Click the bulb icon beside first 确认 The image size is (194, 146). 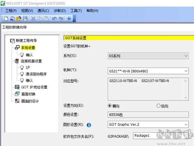coord(22,55)
